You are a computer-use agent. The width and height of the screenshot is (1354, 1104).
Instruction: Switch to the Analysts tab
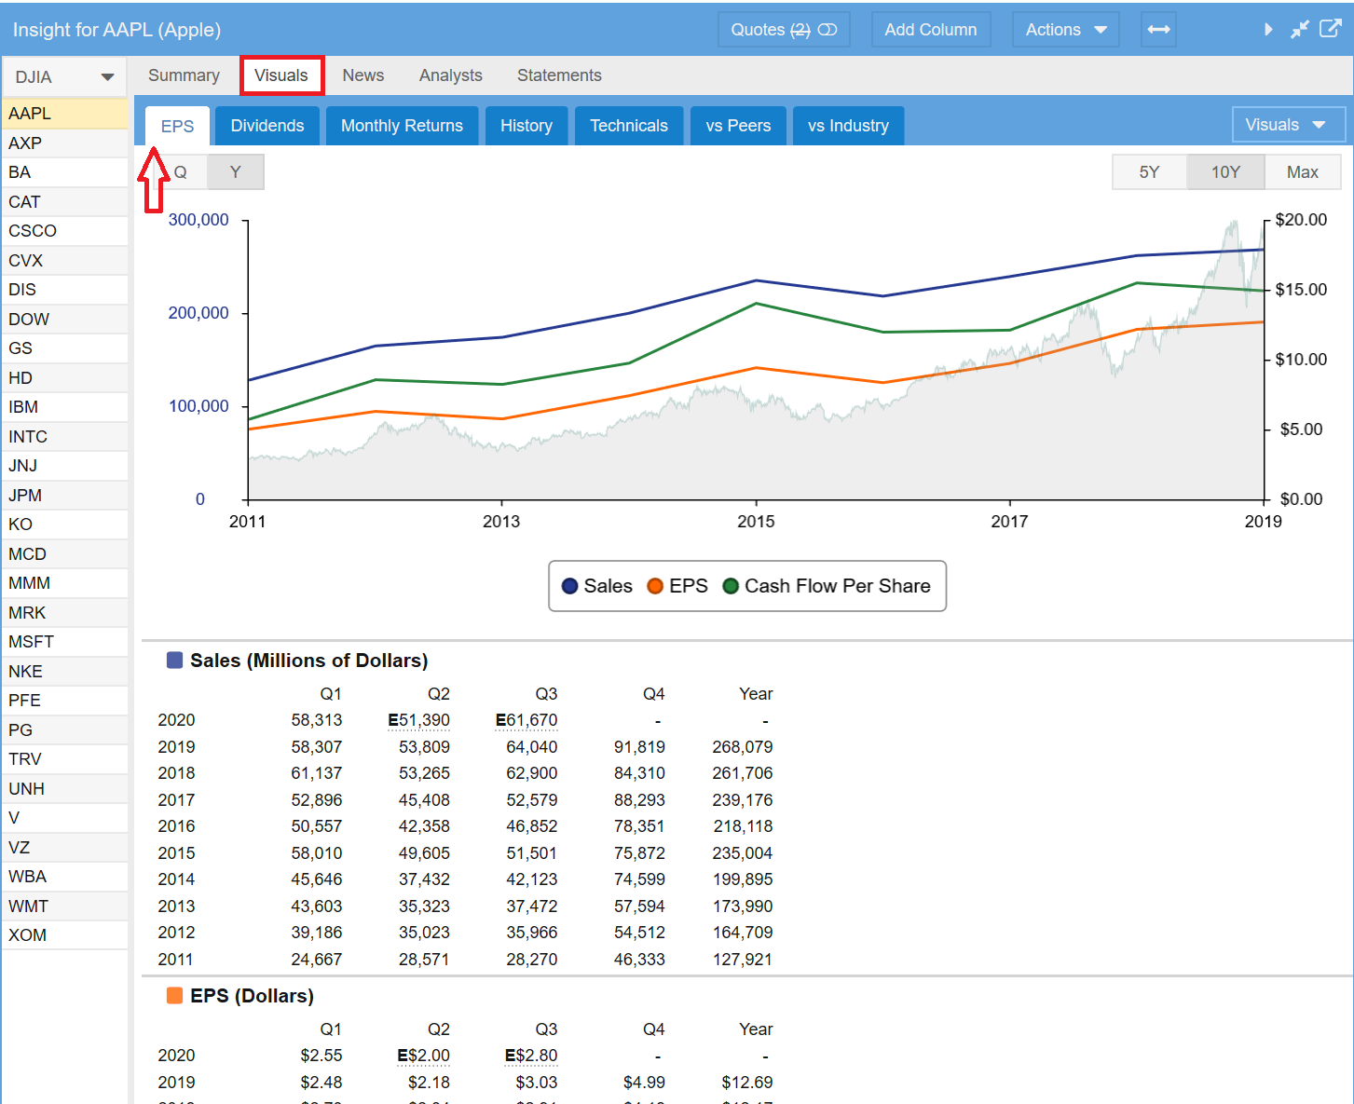[451, 75]
